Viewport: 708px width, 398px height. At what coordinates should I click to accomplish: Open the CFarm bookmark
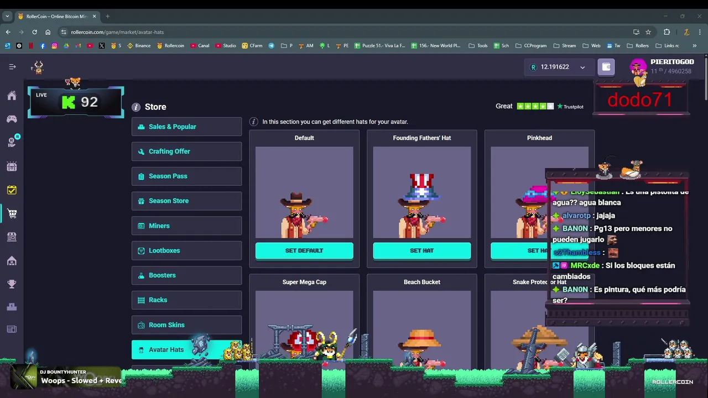point(252,46)
